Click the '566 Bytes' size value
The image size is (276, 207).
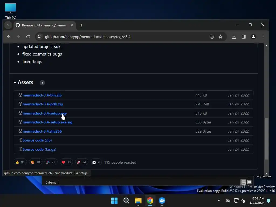pos(203,122)
